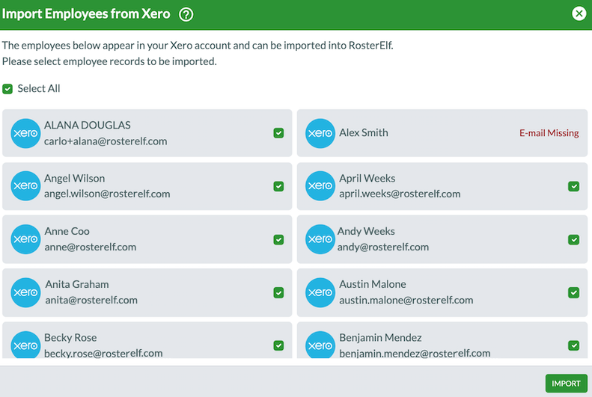Uncheck Benjamin Mendez checkbox
The image size is (592, 397).
(573, 345)
